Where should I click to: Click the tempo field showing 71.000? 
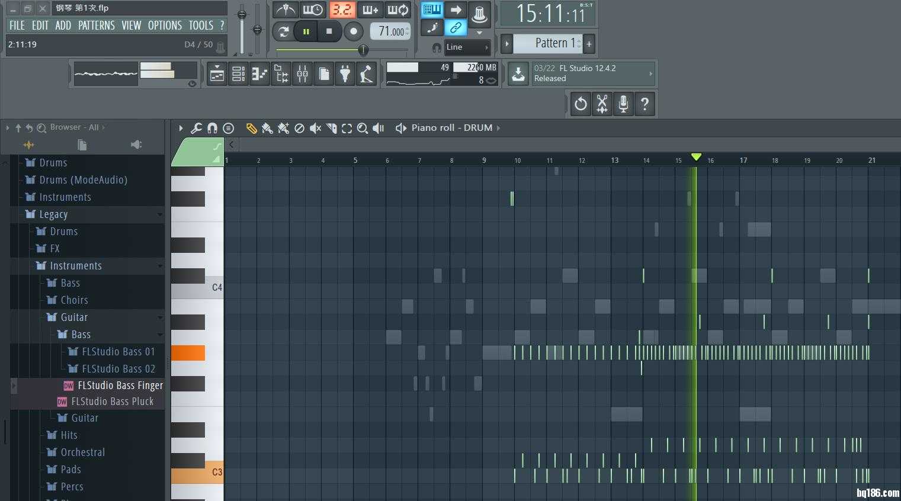click(391, 31)
